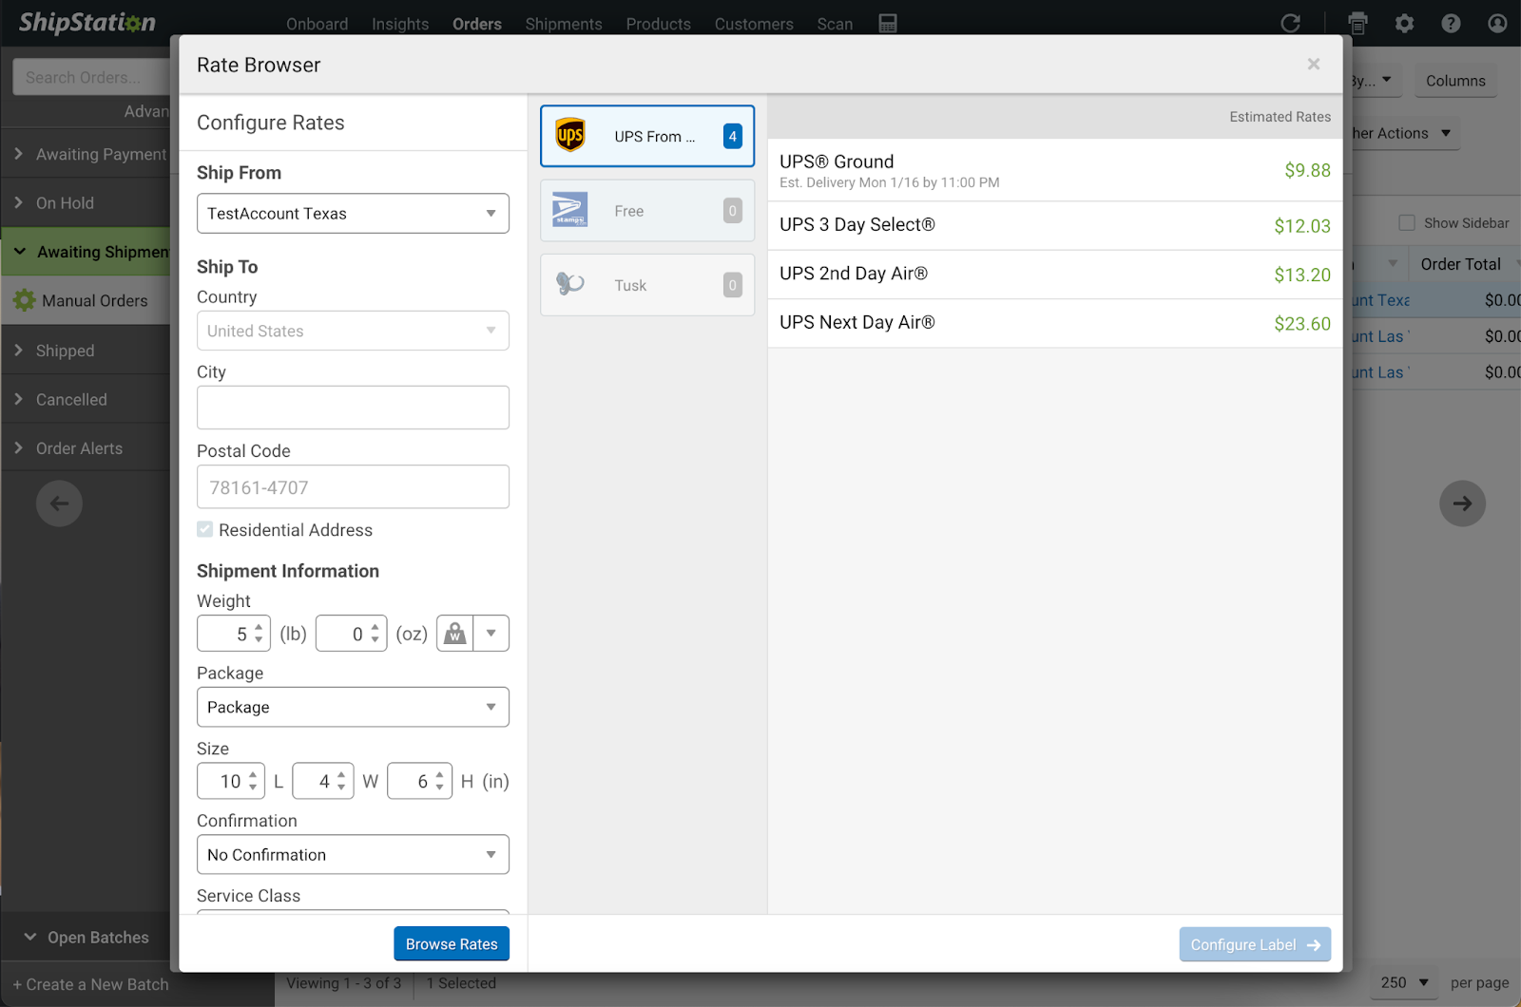Expand the Awaiting Payment section
The height and width of the screenshot is (1007, 1521).
[x=86, y=154]
